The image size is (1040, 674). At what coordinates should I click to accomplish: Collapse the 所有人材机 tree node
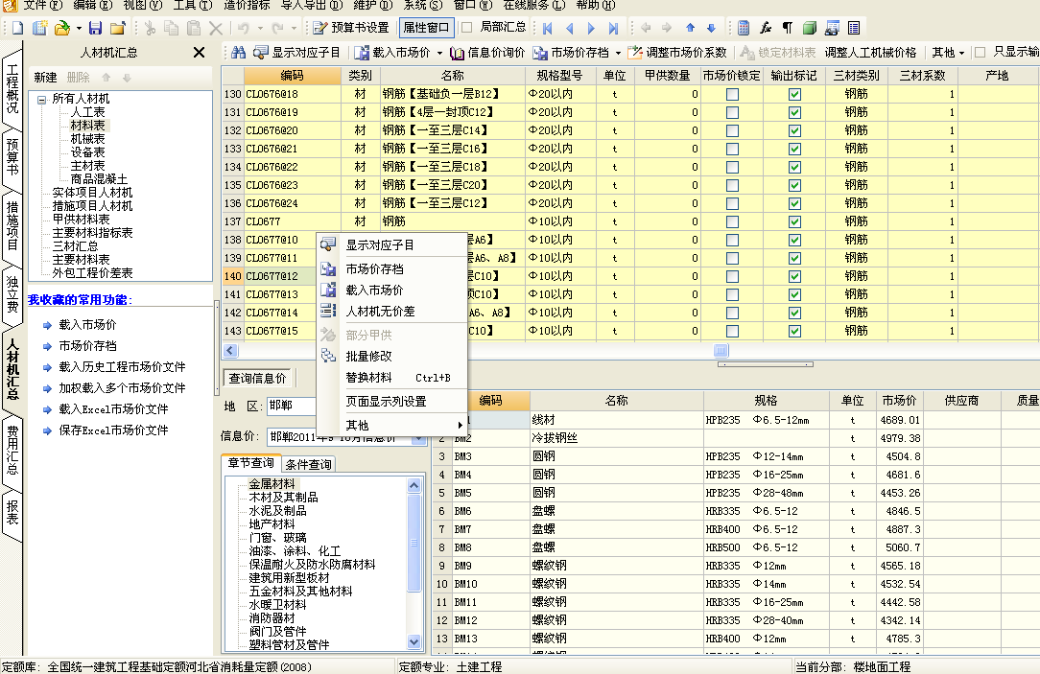[x=42, y=100]
